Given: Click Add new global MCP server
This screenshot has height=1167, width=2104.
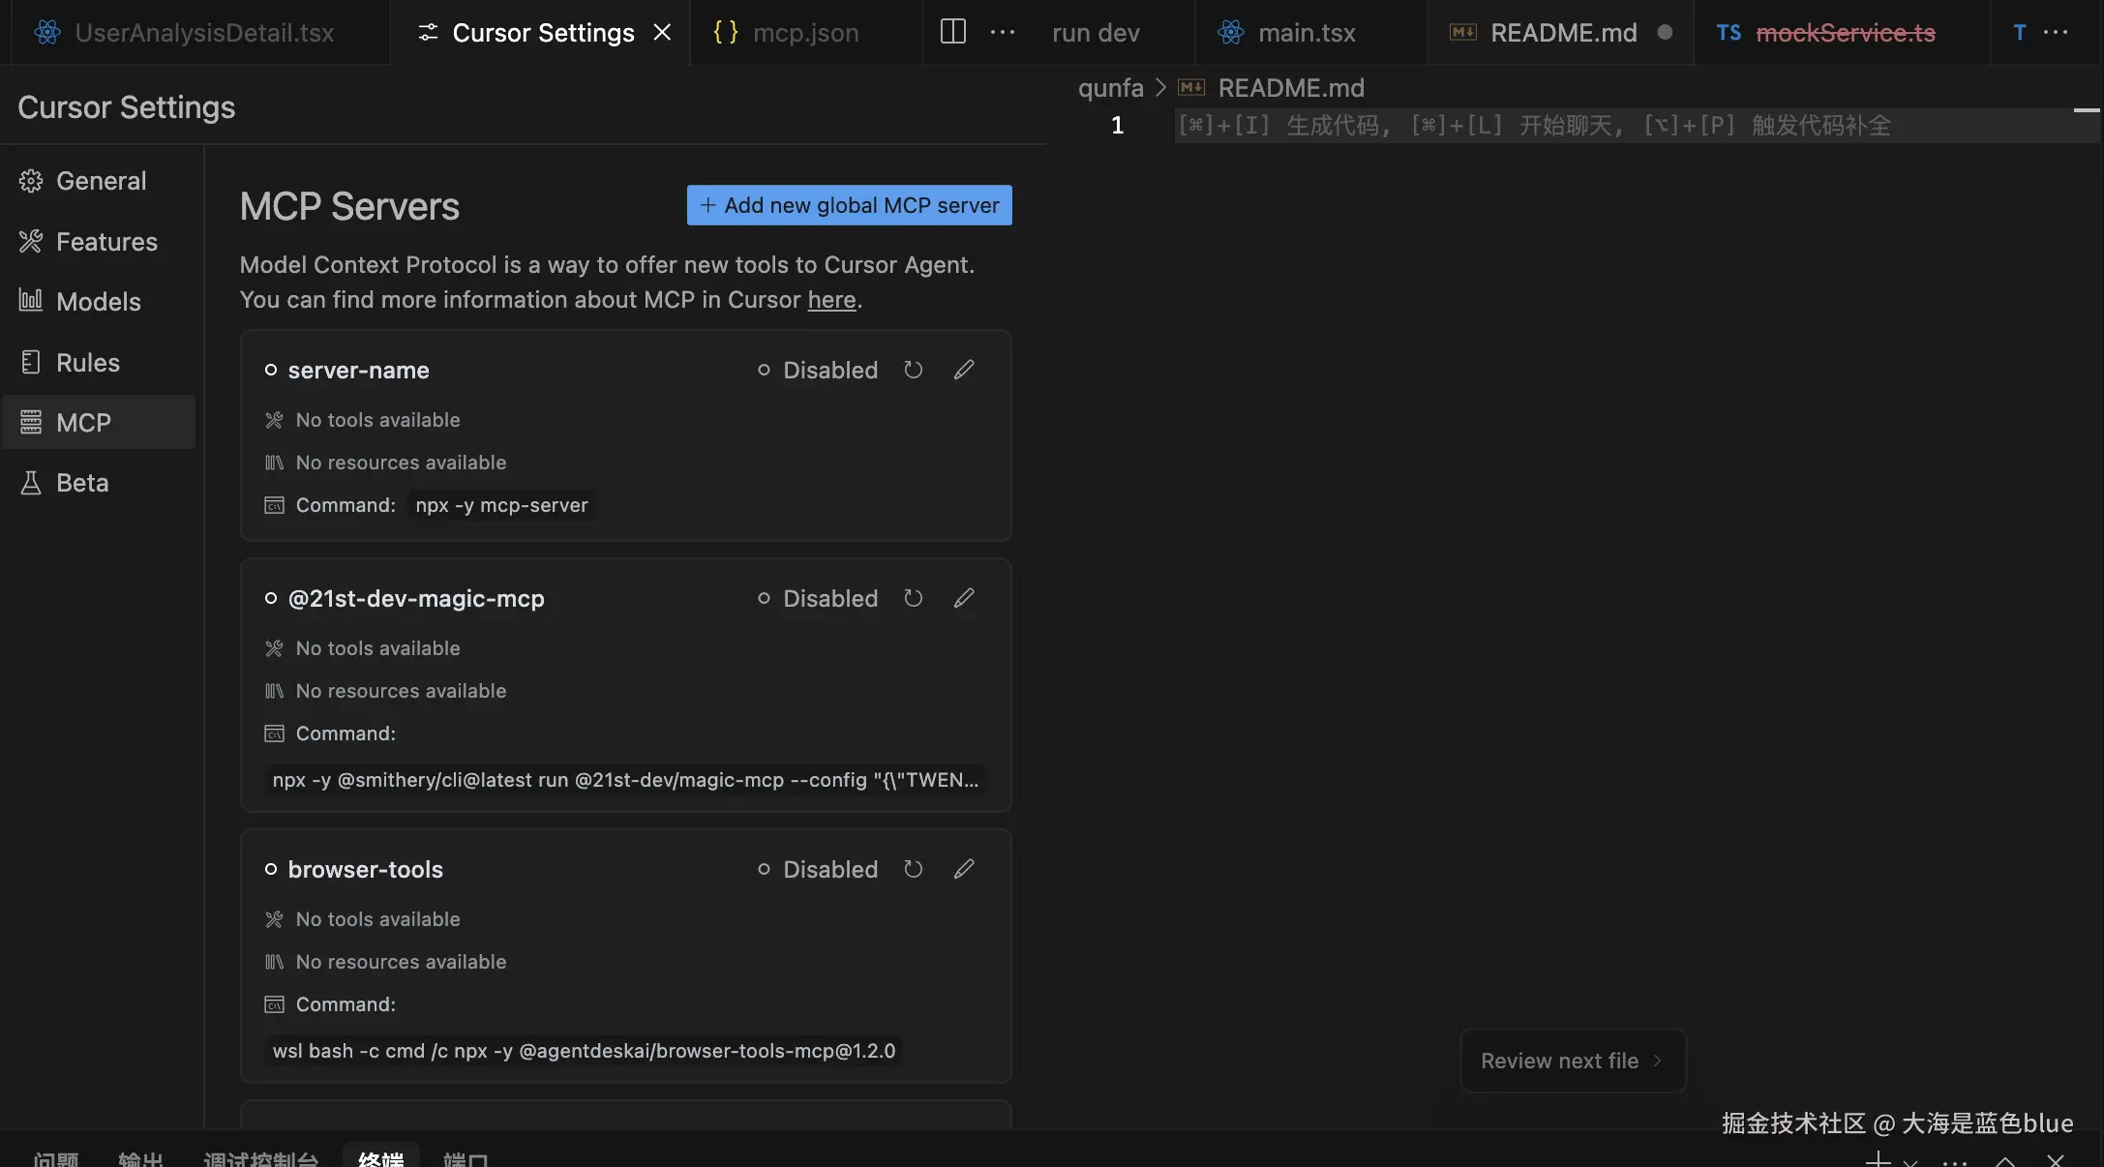Looking at the screenshot, I should click(849, 205).
